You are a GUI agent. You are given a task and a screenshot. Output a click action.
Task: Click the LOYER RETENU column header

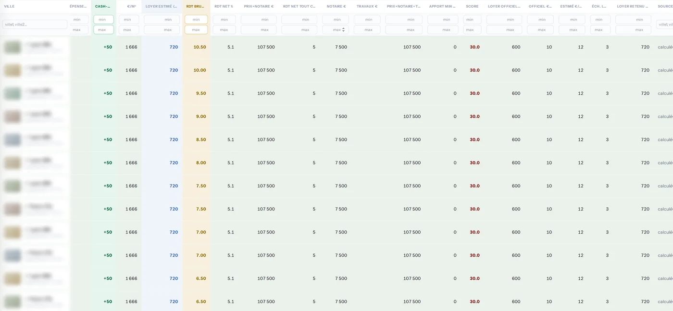coord(633,6)
